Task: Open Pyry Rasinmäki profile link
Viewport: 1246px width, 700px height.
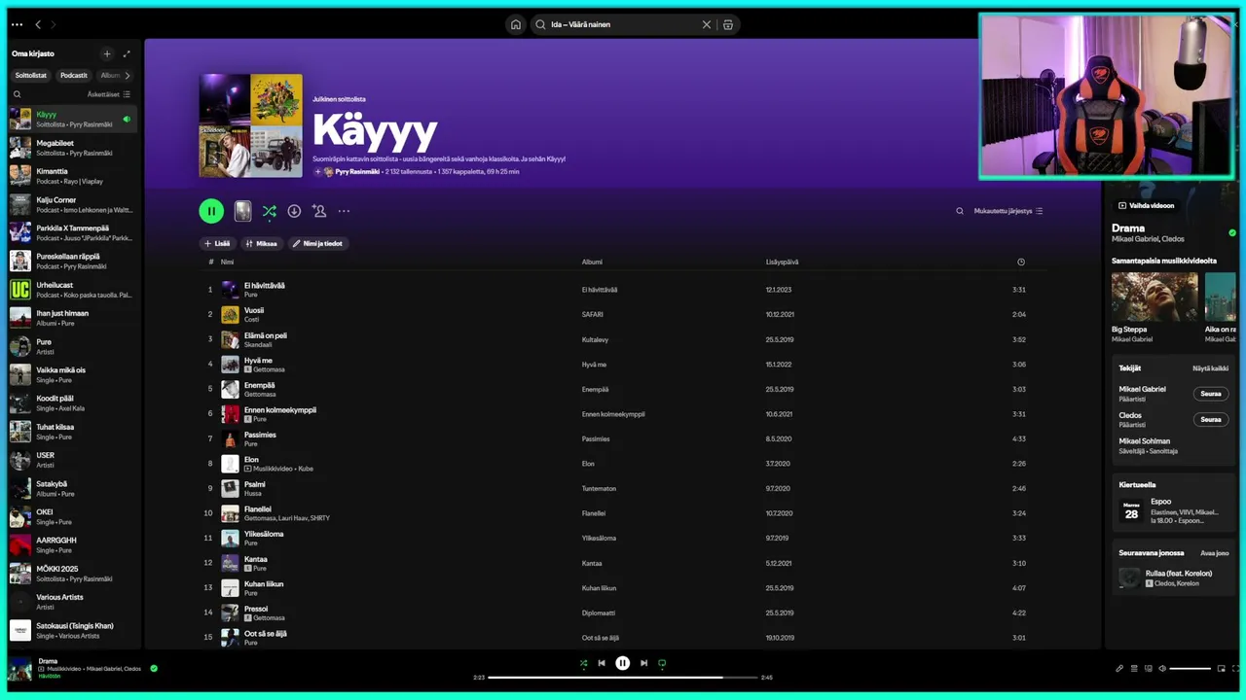Action: pos(357,171)
